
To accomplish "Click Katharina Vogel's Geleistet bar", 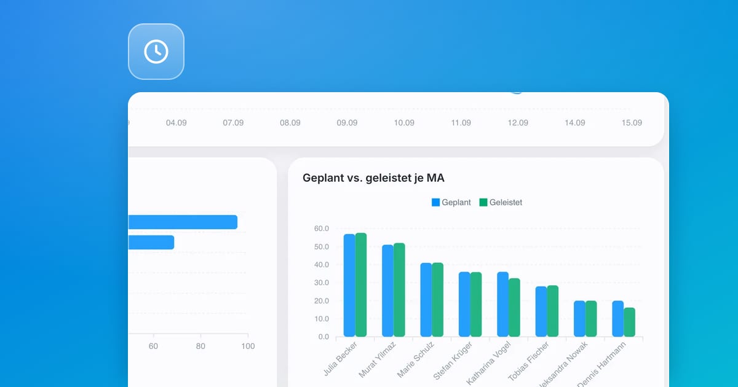I will pos(514,307).
